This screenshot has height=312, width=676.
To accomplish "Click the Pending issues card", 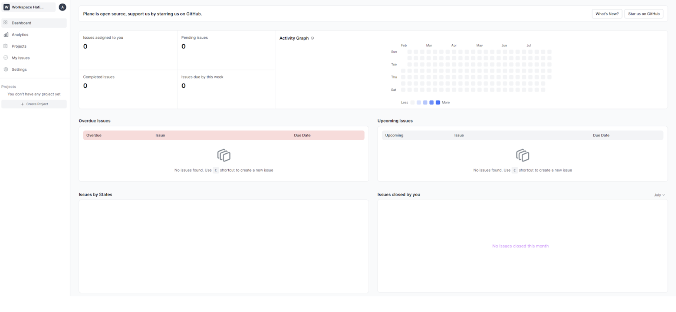I will 226,50.
